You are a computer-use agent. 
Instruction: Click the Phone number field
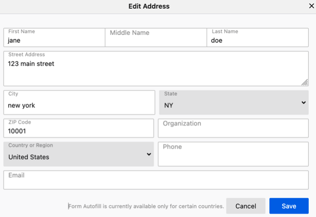point(233,154)
